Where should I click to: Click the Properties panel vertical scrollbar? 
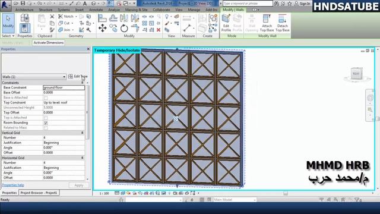click(x=87, y=112)
